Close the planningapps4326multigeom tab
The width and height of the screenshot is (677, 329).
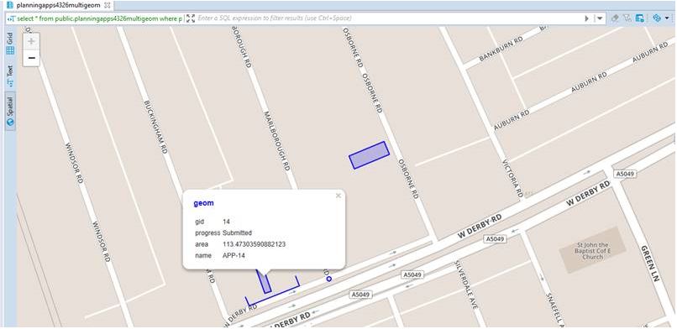[107, 6]
